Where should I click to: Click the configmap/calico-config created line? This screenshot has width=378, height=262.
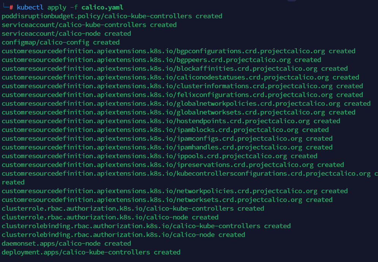click(x=60, y=42)
